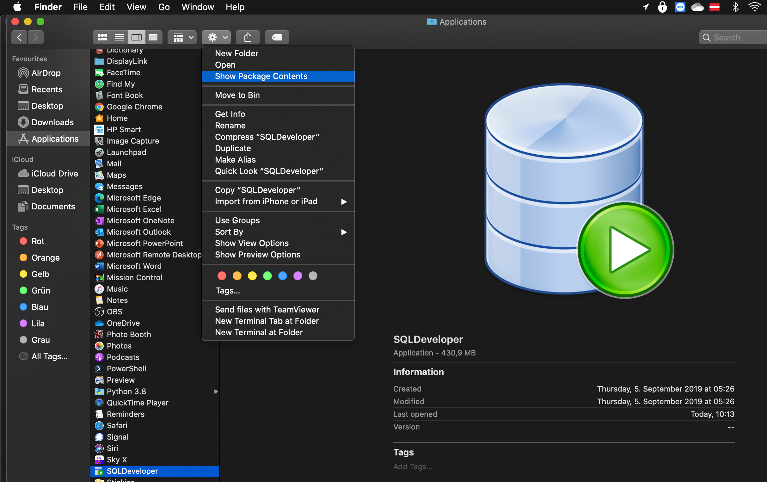The image size is (767, 482).
Task: Select the Wi-Fi status icon
Action: click(x=755, y=7)
